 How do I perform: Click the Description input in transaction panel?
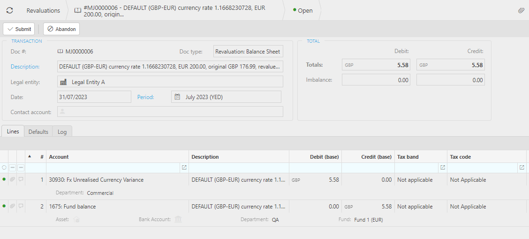tap(170, 67)
